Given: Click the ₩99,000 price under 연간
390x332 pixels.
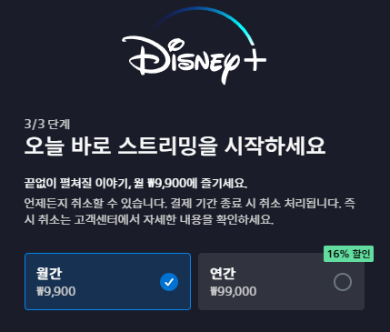Looking at the screenshot, I should click(x=234, y=291).
